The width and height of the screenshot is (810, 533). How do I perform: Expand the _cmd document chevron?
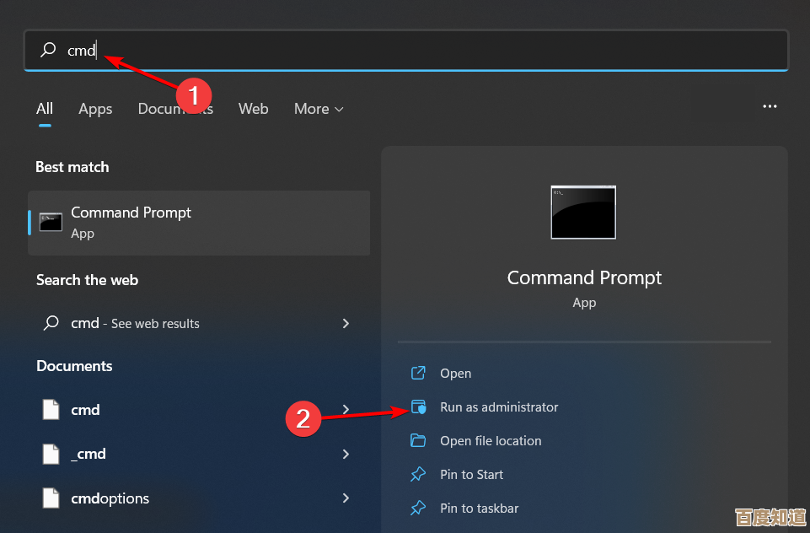tap(346, 454)
